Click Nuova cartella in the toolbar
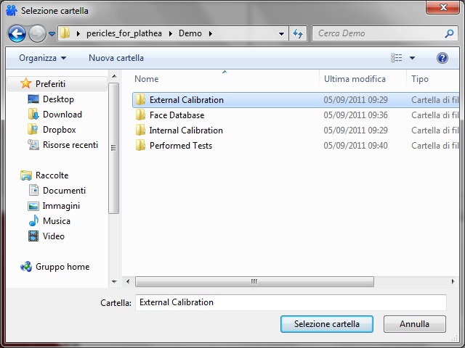The height and width of the screenshot is (348, 465). (x=116, y=58)
